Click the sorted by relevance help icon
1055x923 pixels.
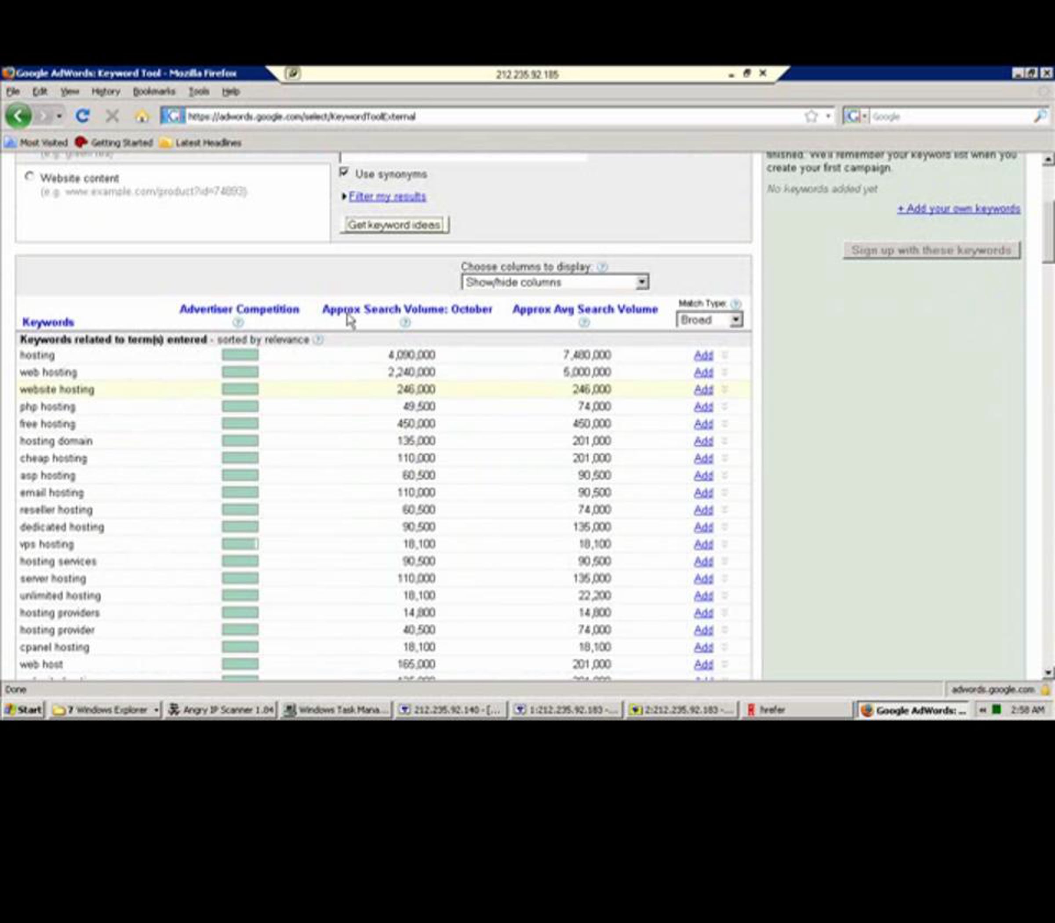click(318, 340)
